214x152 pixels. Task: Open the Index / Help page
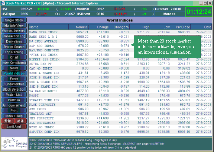pos(14,116)
